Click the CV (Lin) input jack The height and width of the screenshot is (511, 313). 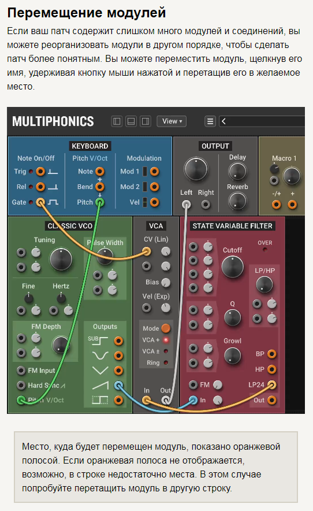pos(147,251)
